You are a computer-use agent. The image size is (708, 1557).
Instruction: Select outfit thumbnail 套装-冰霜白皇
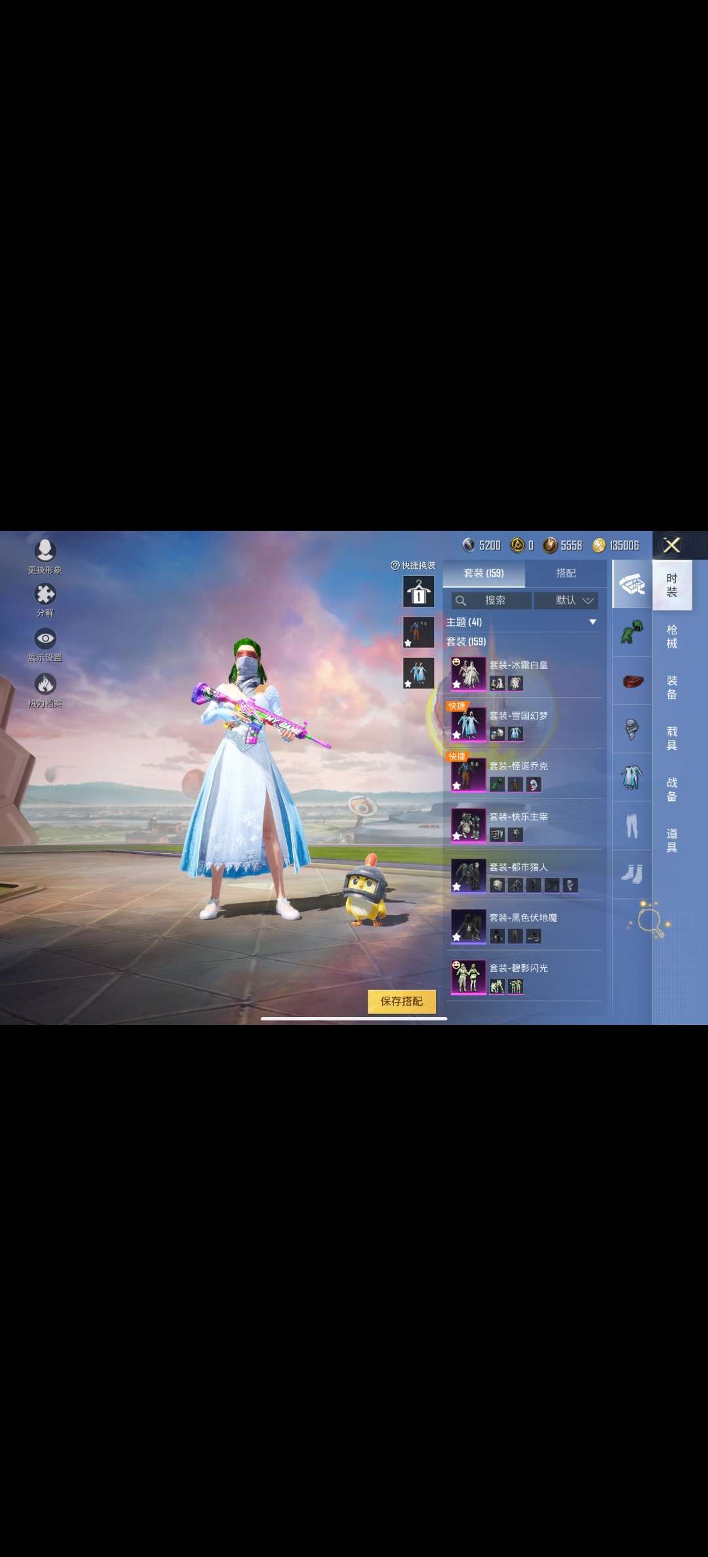point(468,673)
